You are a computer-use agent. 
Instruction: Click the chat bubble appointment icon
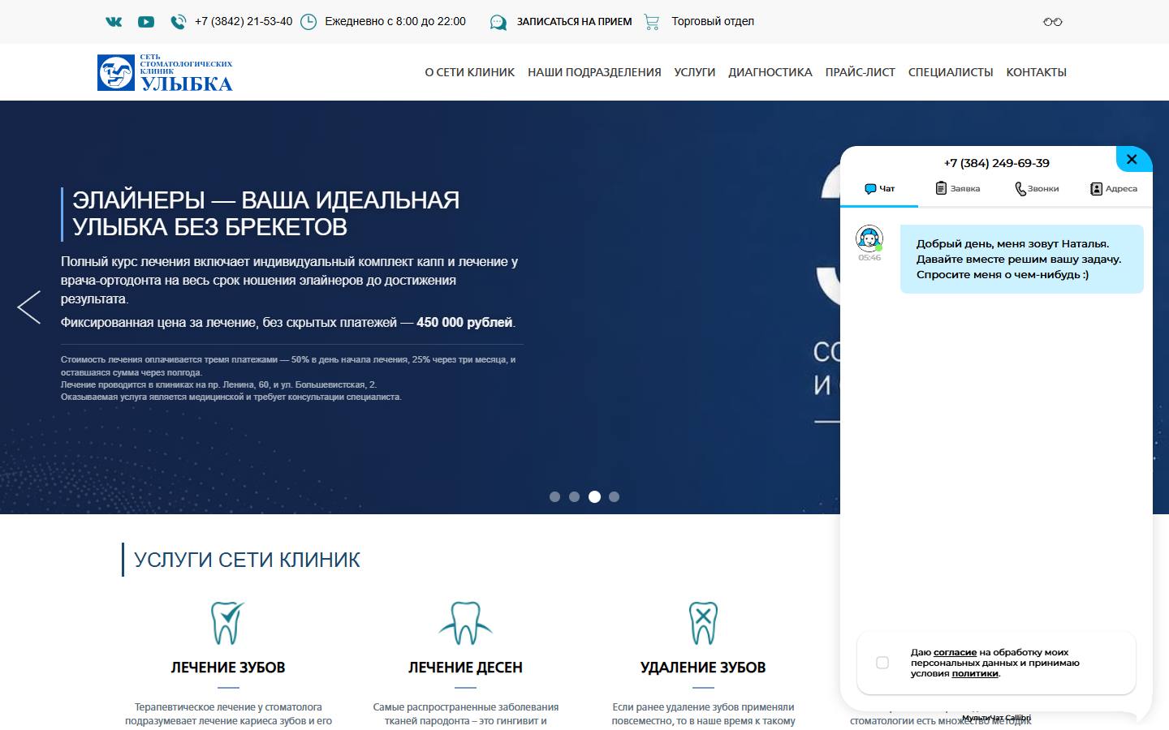click(498, 22)
